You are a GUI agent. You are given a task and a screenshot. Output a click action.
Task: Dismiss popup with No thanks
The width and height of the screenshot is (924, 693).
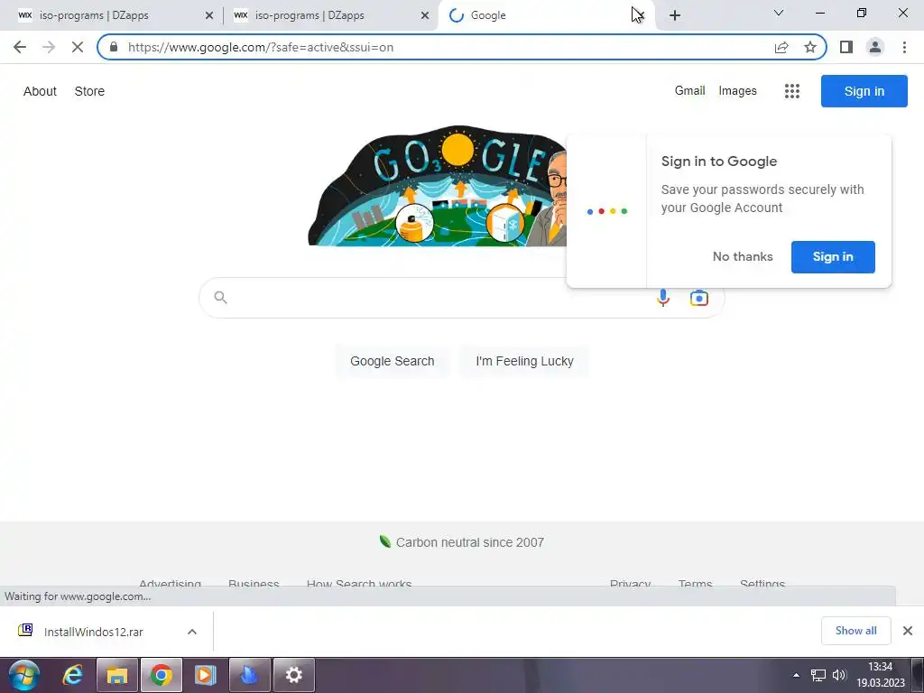pos(743,257)
